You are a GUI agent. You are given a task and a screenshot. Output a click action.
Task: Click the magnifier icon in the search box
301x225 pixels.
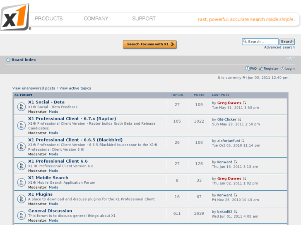point(245,41)
